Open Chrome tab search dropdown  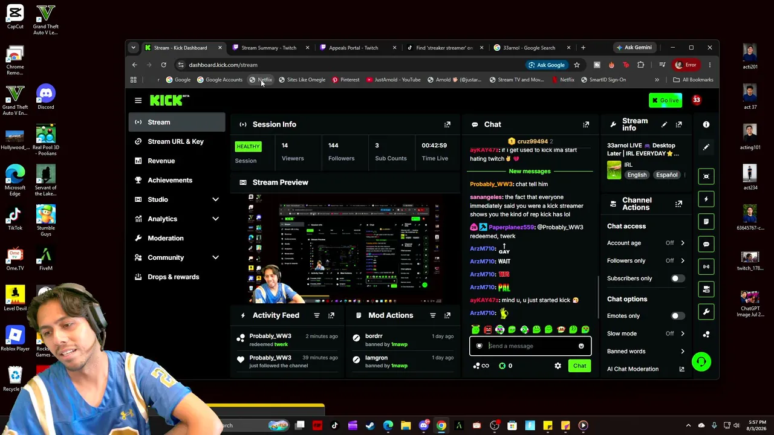pos(134,48)
